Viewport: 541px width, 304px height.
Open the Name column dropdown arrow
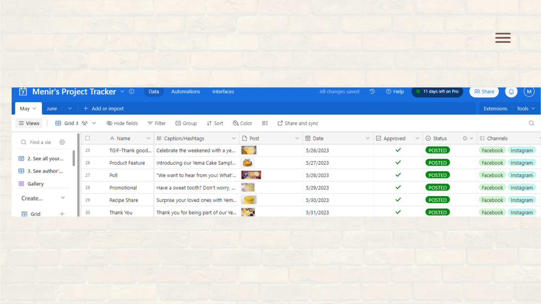148,138
